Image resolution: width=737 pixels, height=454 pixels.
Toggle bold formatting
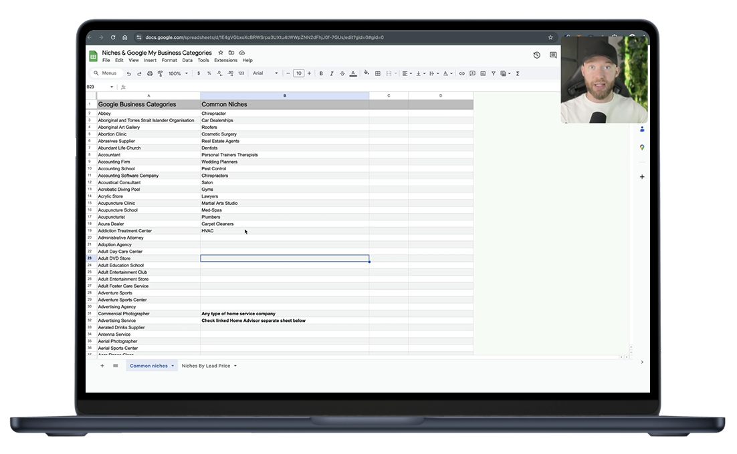pos(321,73)
